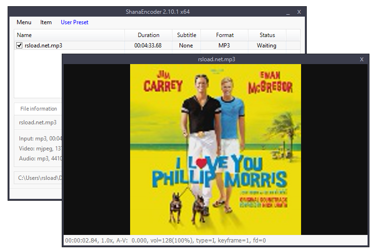Close the ShanaEncoder main window

299,12
